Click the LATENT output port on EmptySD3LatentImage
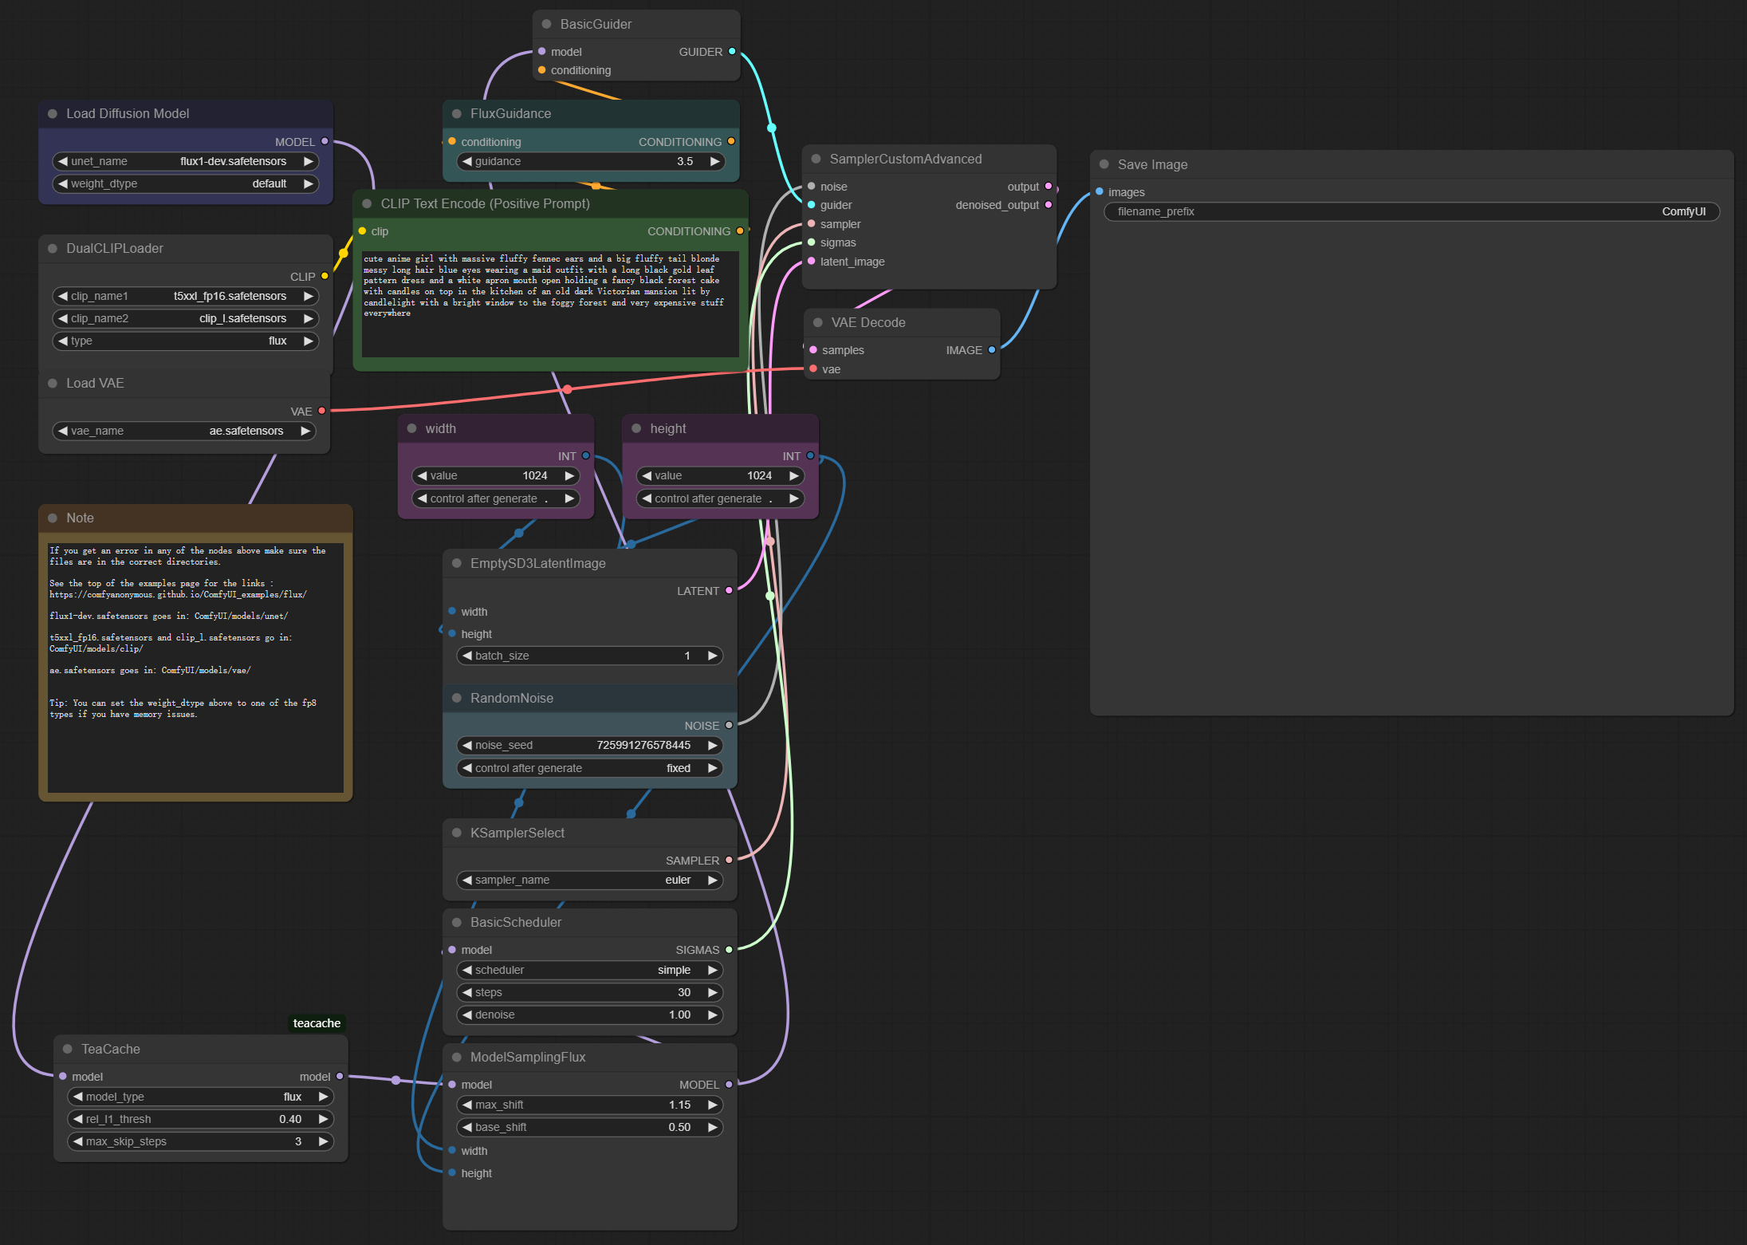The width and height of the screenshot is (1747, 1245). tap(730, 590)
